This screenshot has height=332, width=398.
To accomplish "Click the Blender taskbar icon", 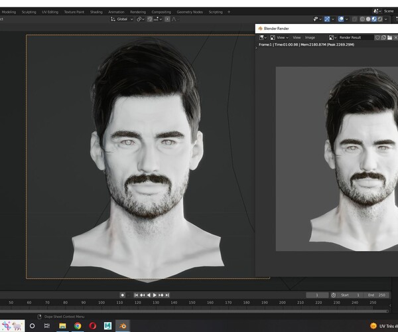I will pos(123,326).
